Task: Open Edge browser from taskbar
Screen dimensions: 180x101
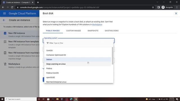Action: pyautogui.click(x=71, y=99)
